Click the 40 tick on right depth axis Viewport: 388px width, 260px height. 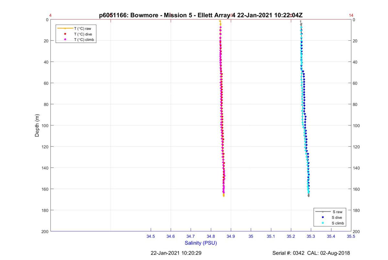coord(356,62)
